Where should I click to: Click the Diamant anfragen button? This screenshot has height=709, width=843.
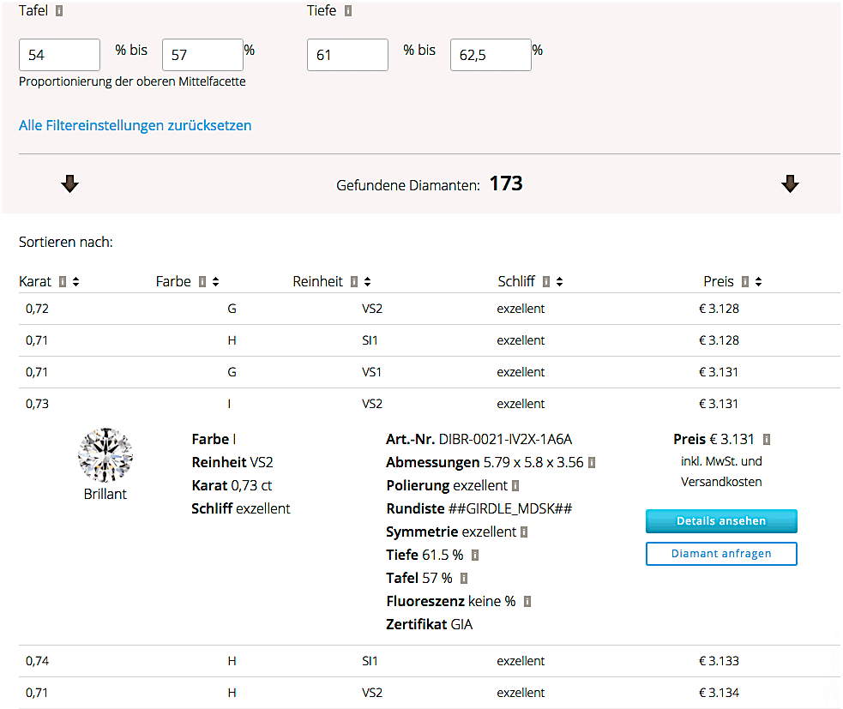[721, 554]
